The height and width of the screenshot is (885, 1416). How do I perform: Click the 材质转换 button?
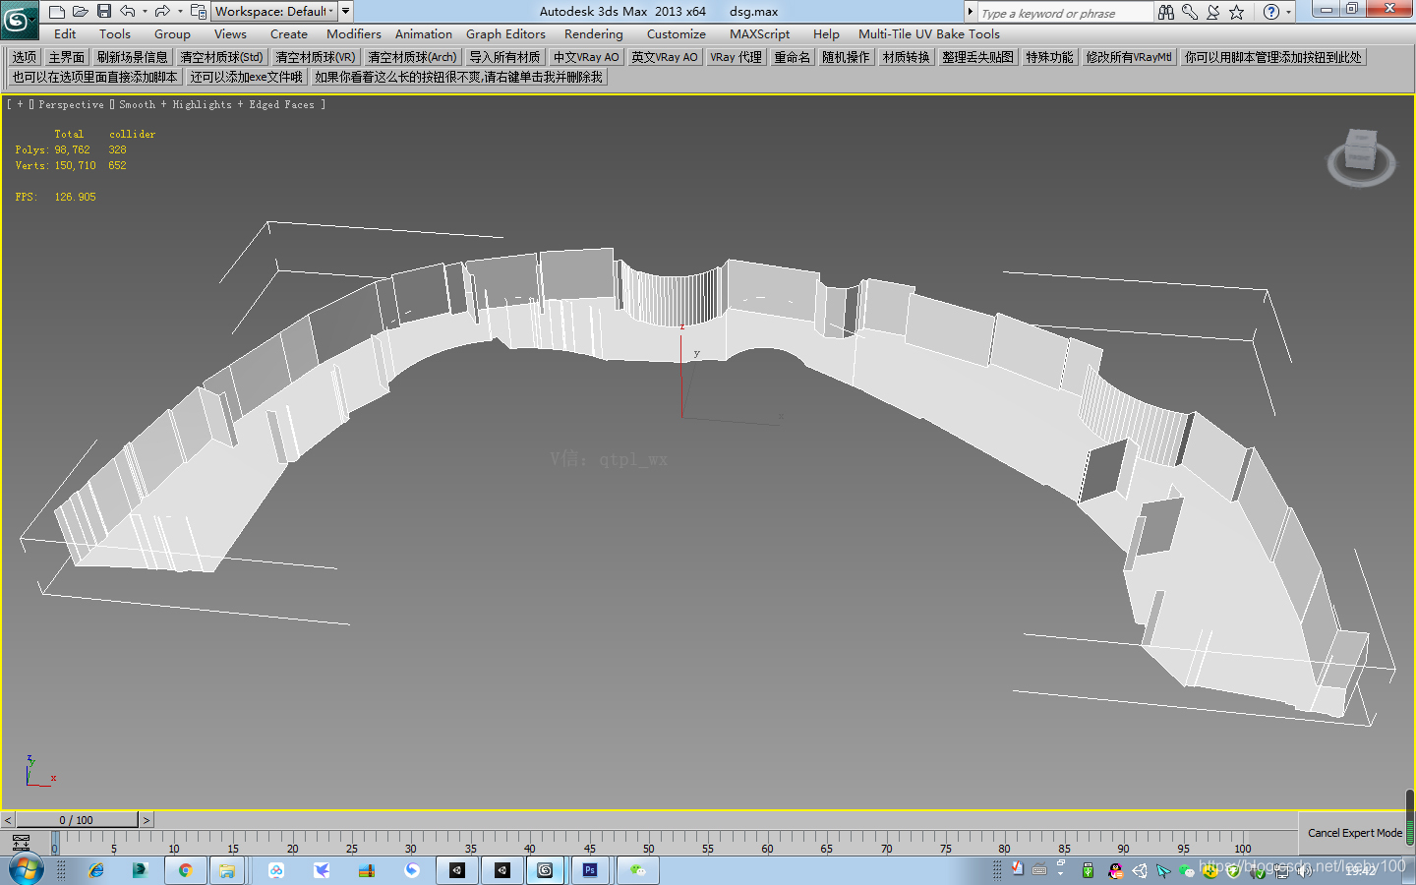tap(907, 57)
